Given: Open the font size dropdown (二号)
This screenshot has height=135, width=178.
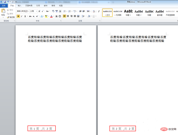Looking at the screenshot, I should pyautogui.click(x=33, y=11).
